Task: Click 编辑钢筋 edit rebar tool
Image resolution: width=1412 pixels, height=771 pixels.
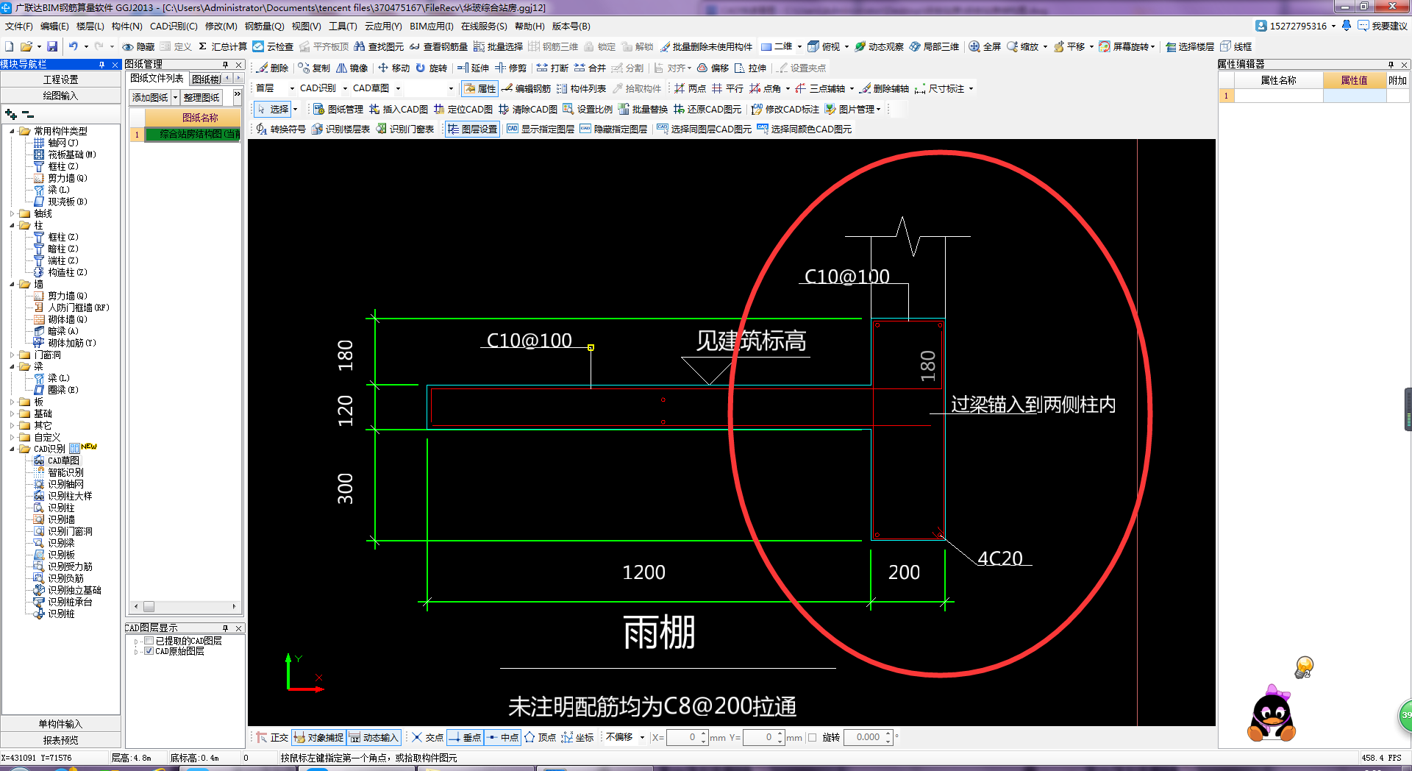Action: click(x=526, y=88)
